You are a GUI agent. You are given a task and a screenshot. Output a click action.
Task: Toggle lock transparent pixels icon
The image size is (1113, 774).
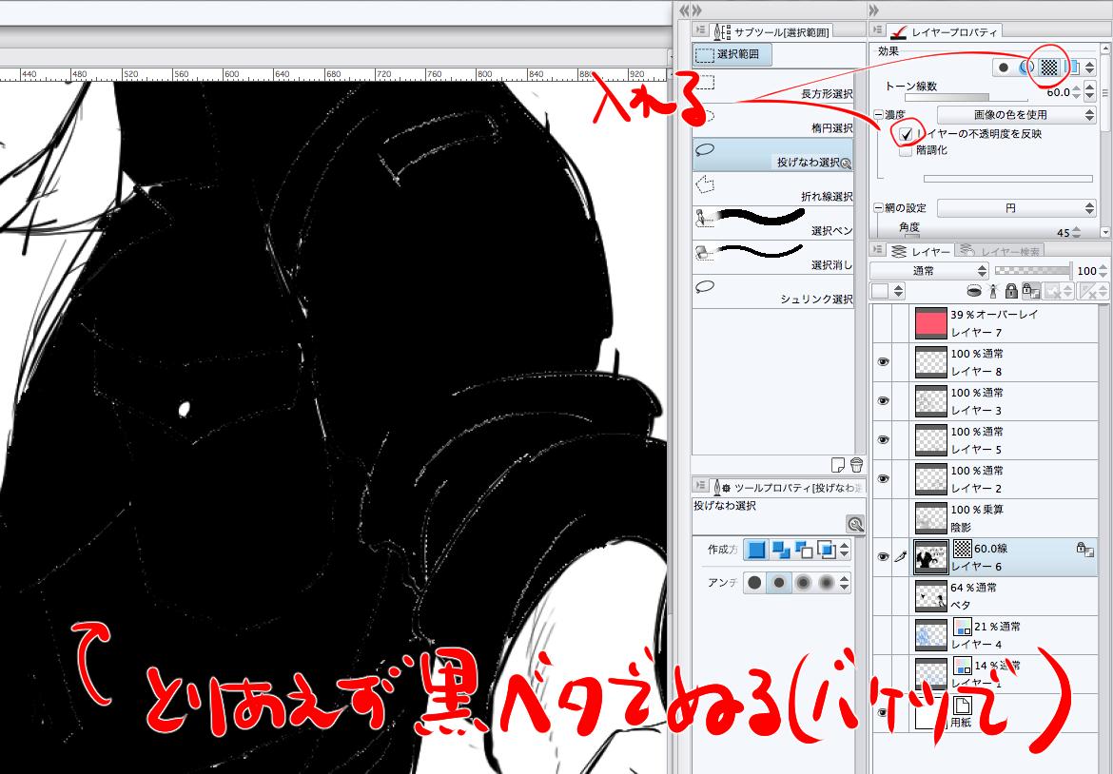[1031, 291]
